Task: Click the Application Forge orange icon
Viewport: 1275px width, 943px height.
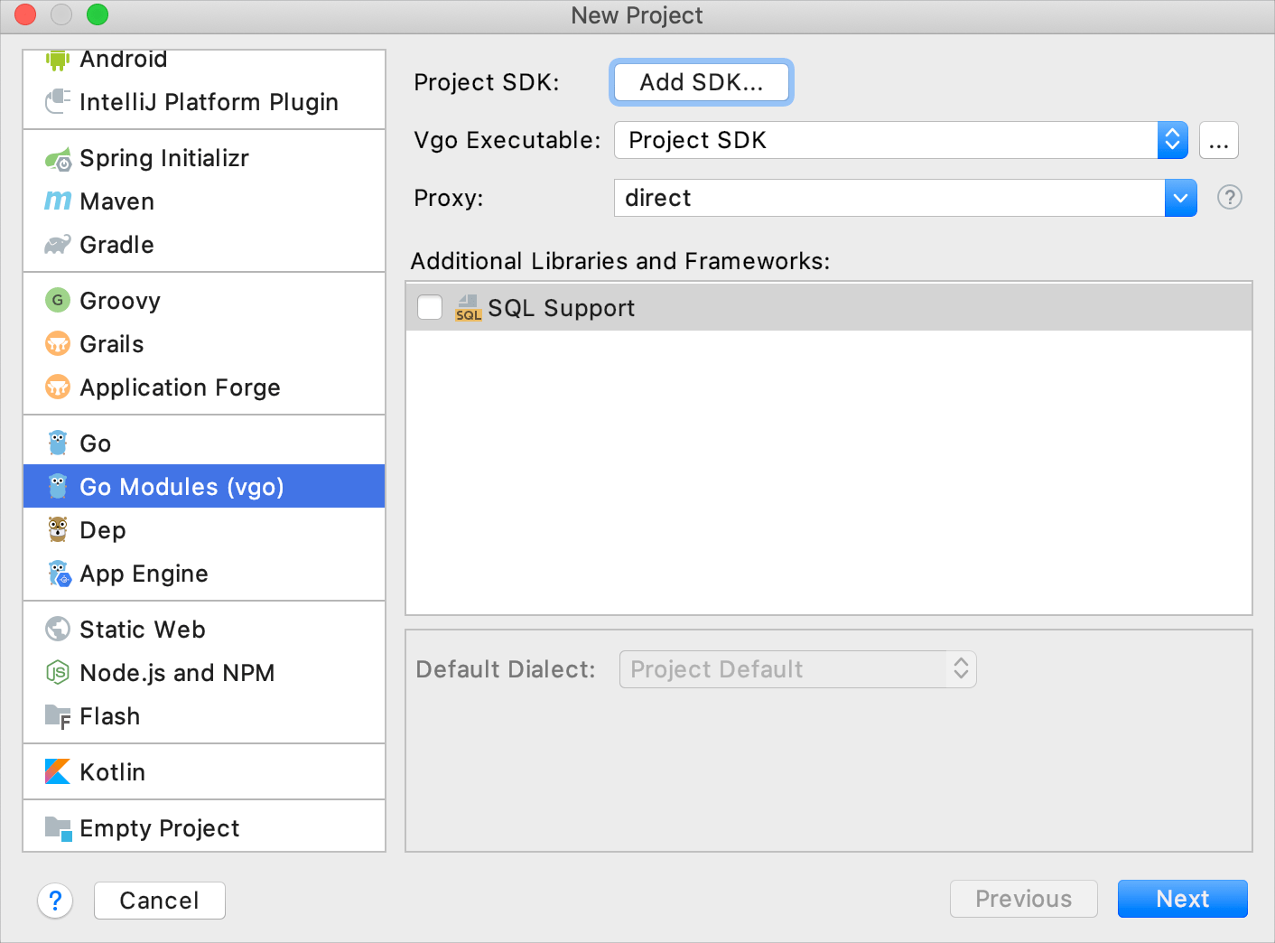Action: [58, 387]
